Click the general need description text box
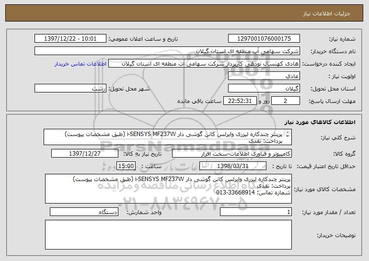The image size is (369, 261). (x=168, y=137)
